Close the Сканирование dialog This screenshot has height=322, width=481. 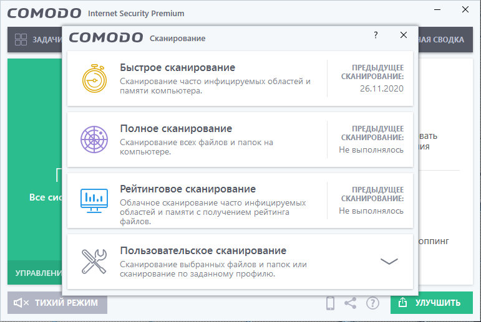(404, 36)
